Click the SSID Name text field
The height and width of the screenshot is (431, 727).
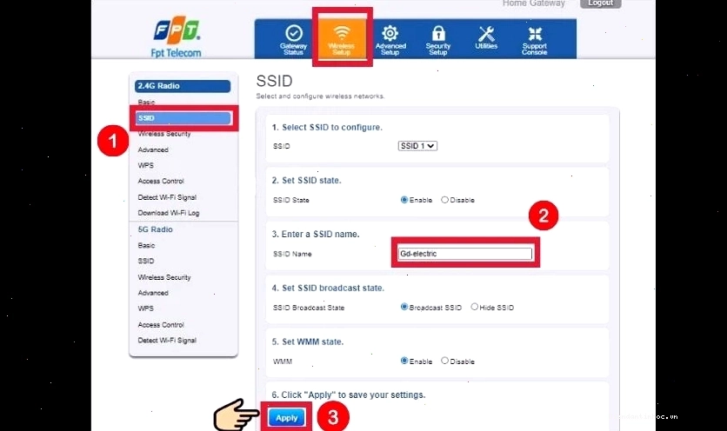465,254
